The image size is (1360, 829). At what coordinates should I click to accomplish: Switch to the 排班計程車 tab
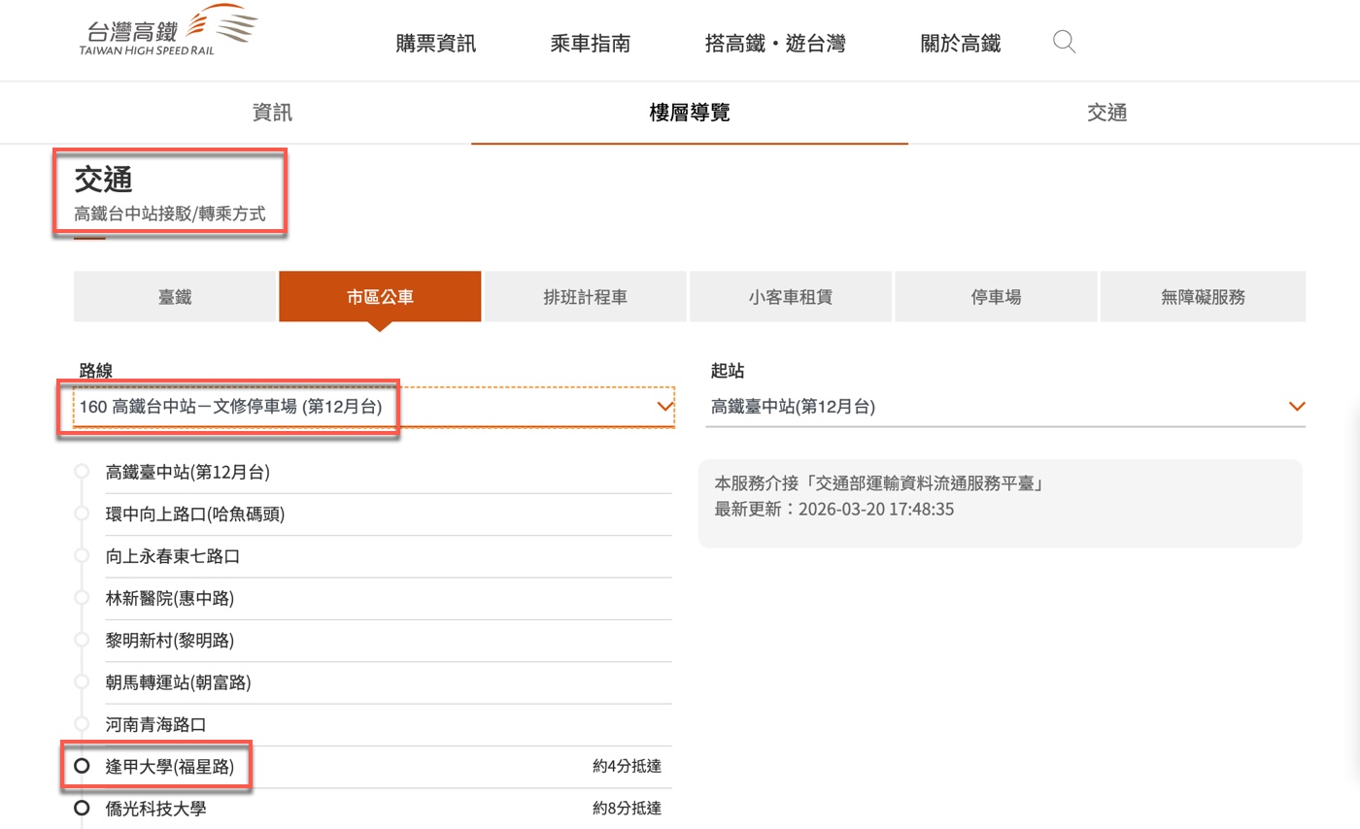[x=585, y=297]
